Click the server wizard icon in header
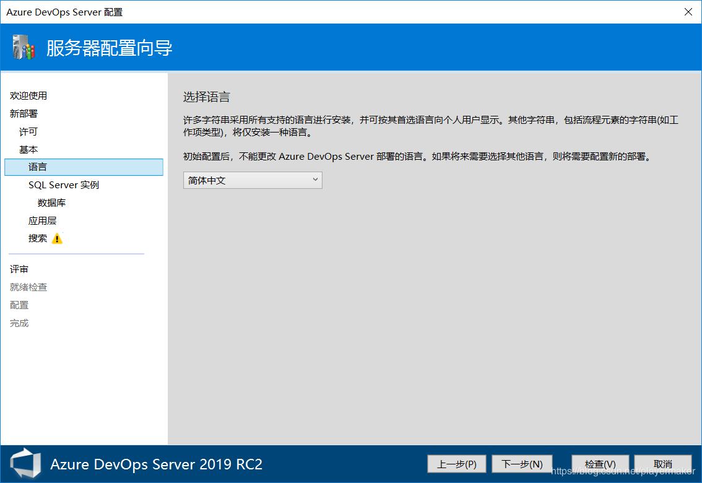The image size is (702, 483). click(x=24, y=47)
